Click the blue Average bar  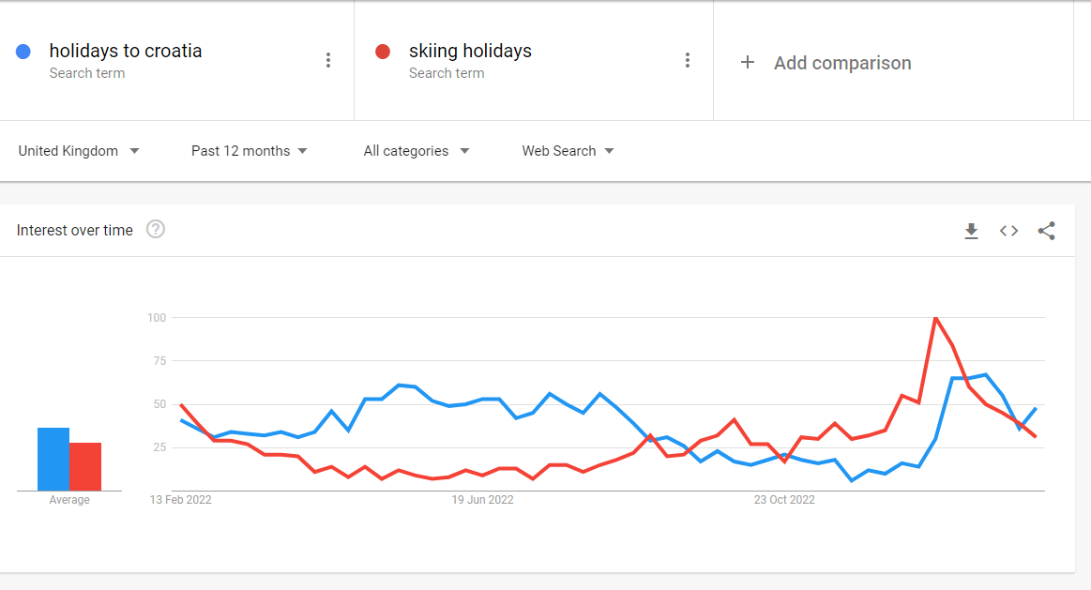tap(53, 460)
